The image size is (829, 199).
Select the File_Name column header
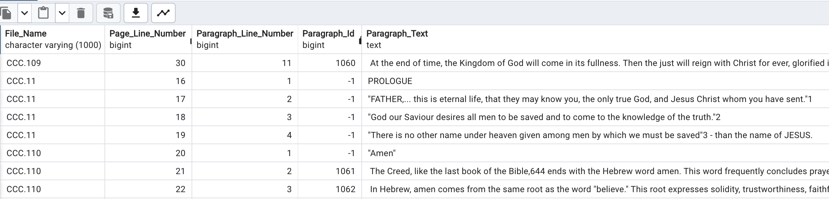[53, 39]
